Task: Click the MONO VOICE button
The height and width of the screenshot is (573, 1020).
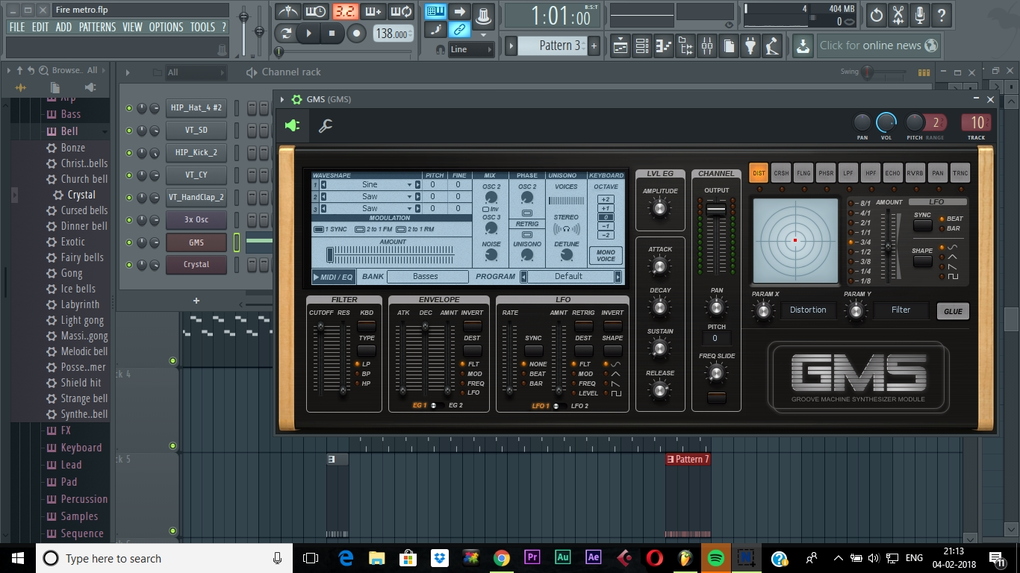Action: coord(606,255)
